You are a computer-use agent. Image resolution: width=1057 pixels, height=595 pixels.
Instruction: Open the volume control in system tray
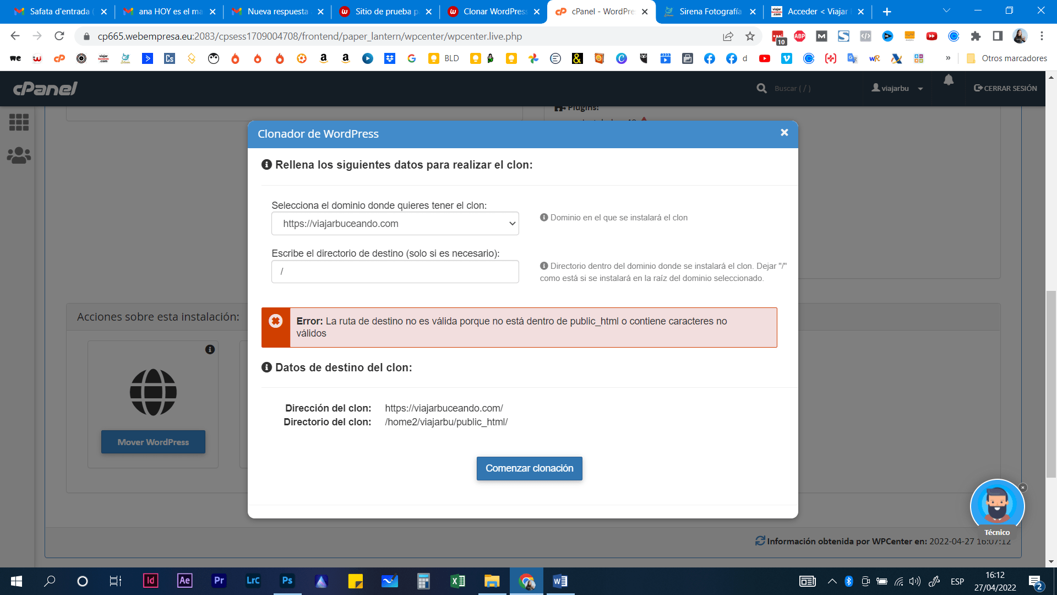coord(915,581)
